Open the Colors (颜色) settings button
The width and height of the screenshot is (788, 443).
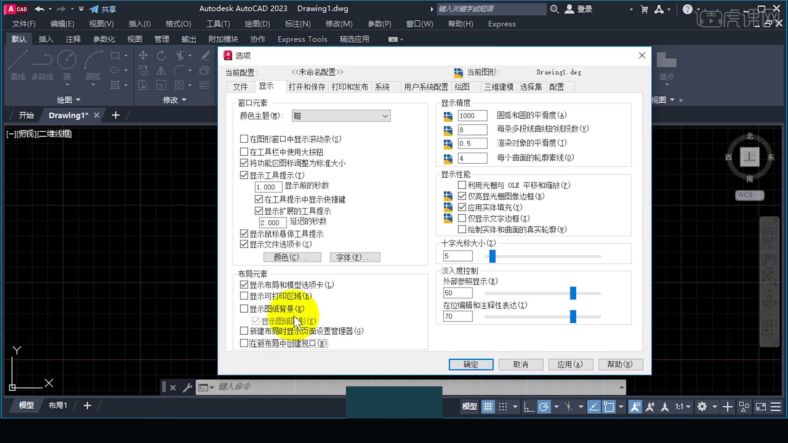click(x=292, y=257)
